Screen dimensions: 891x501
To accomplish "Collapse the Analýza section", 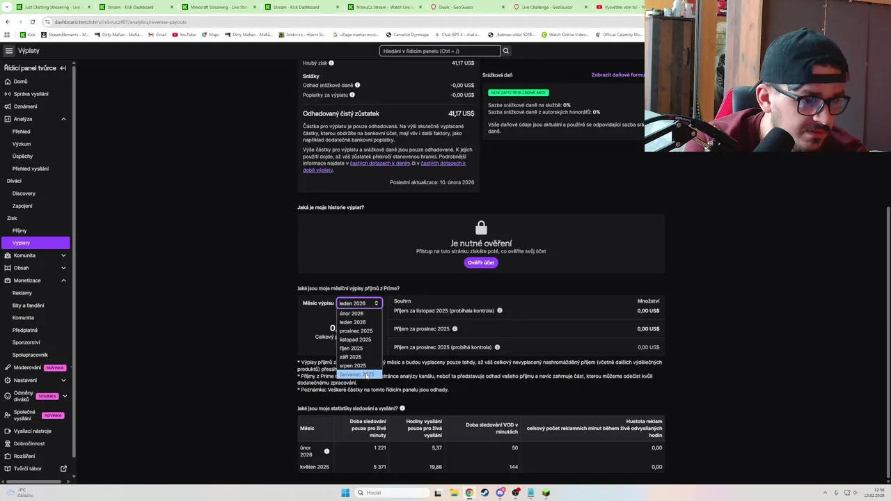I will (63, 119).
